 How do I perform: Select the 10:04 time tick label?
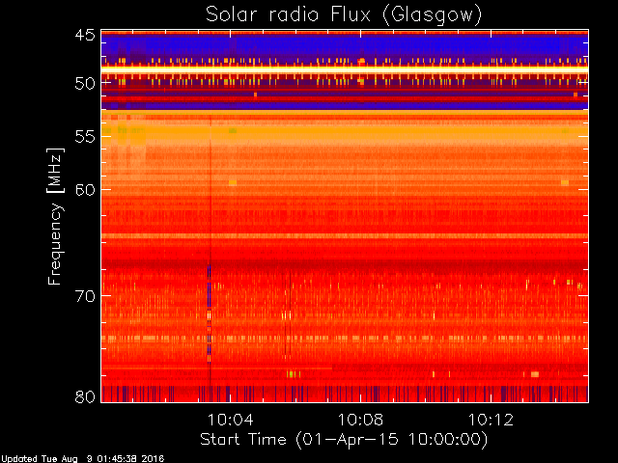230,420
